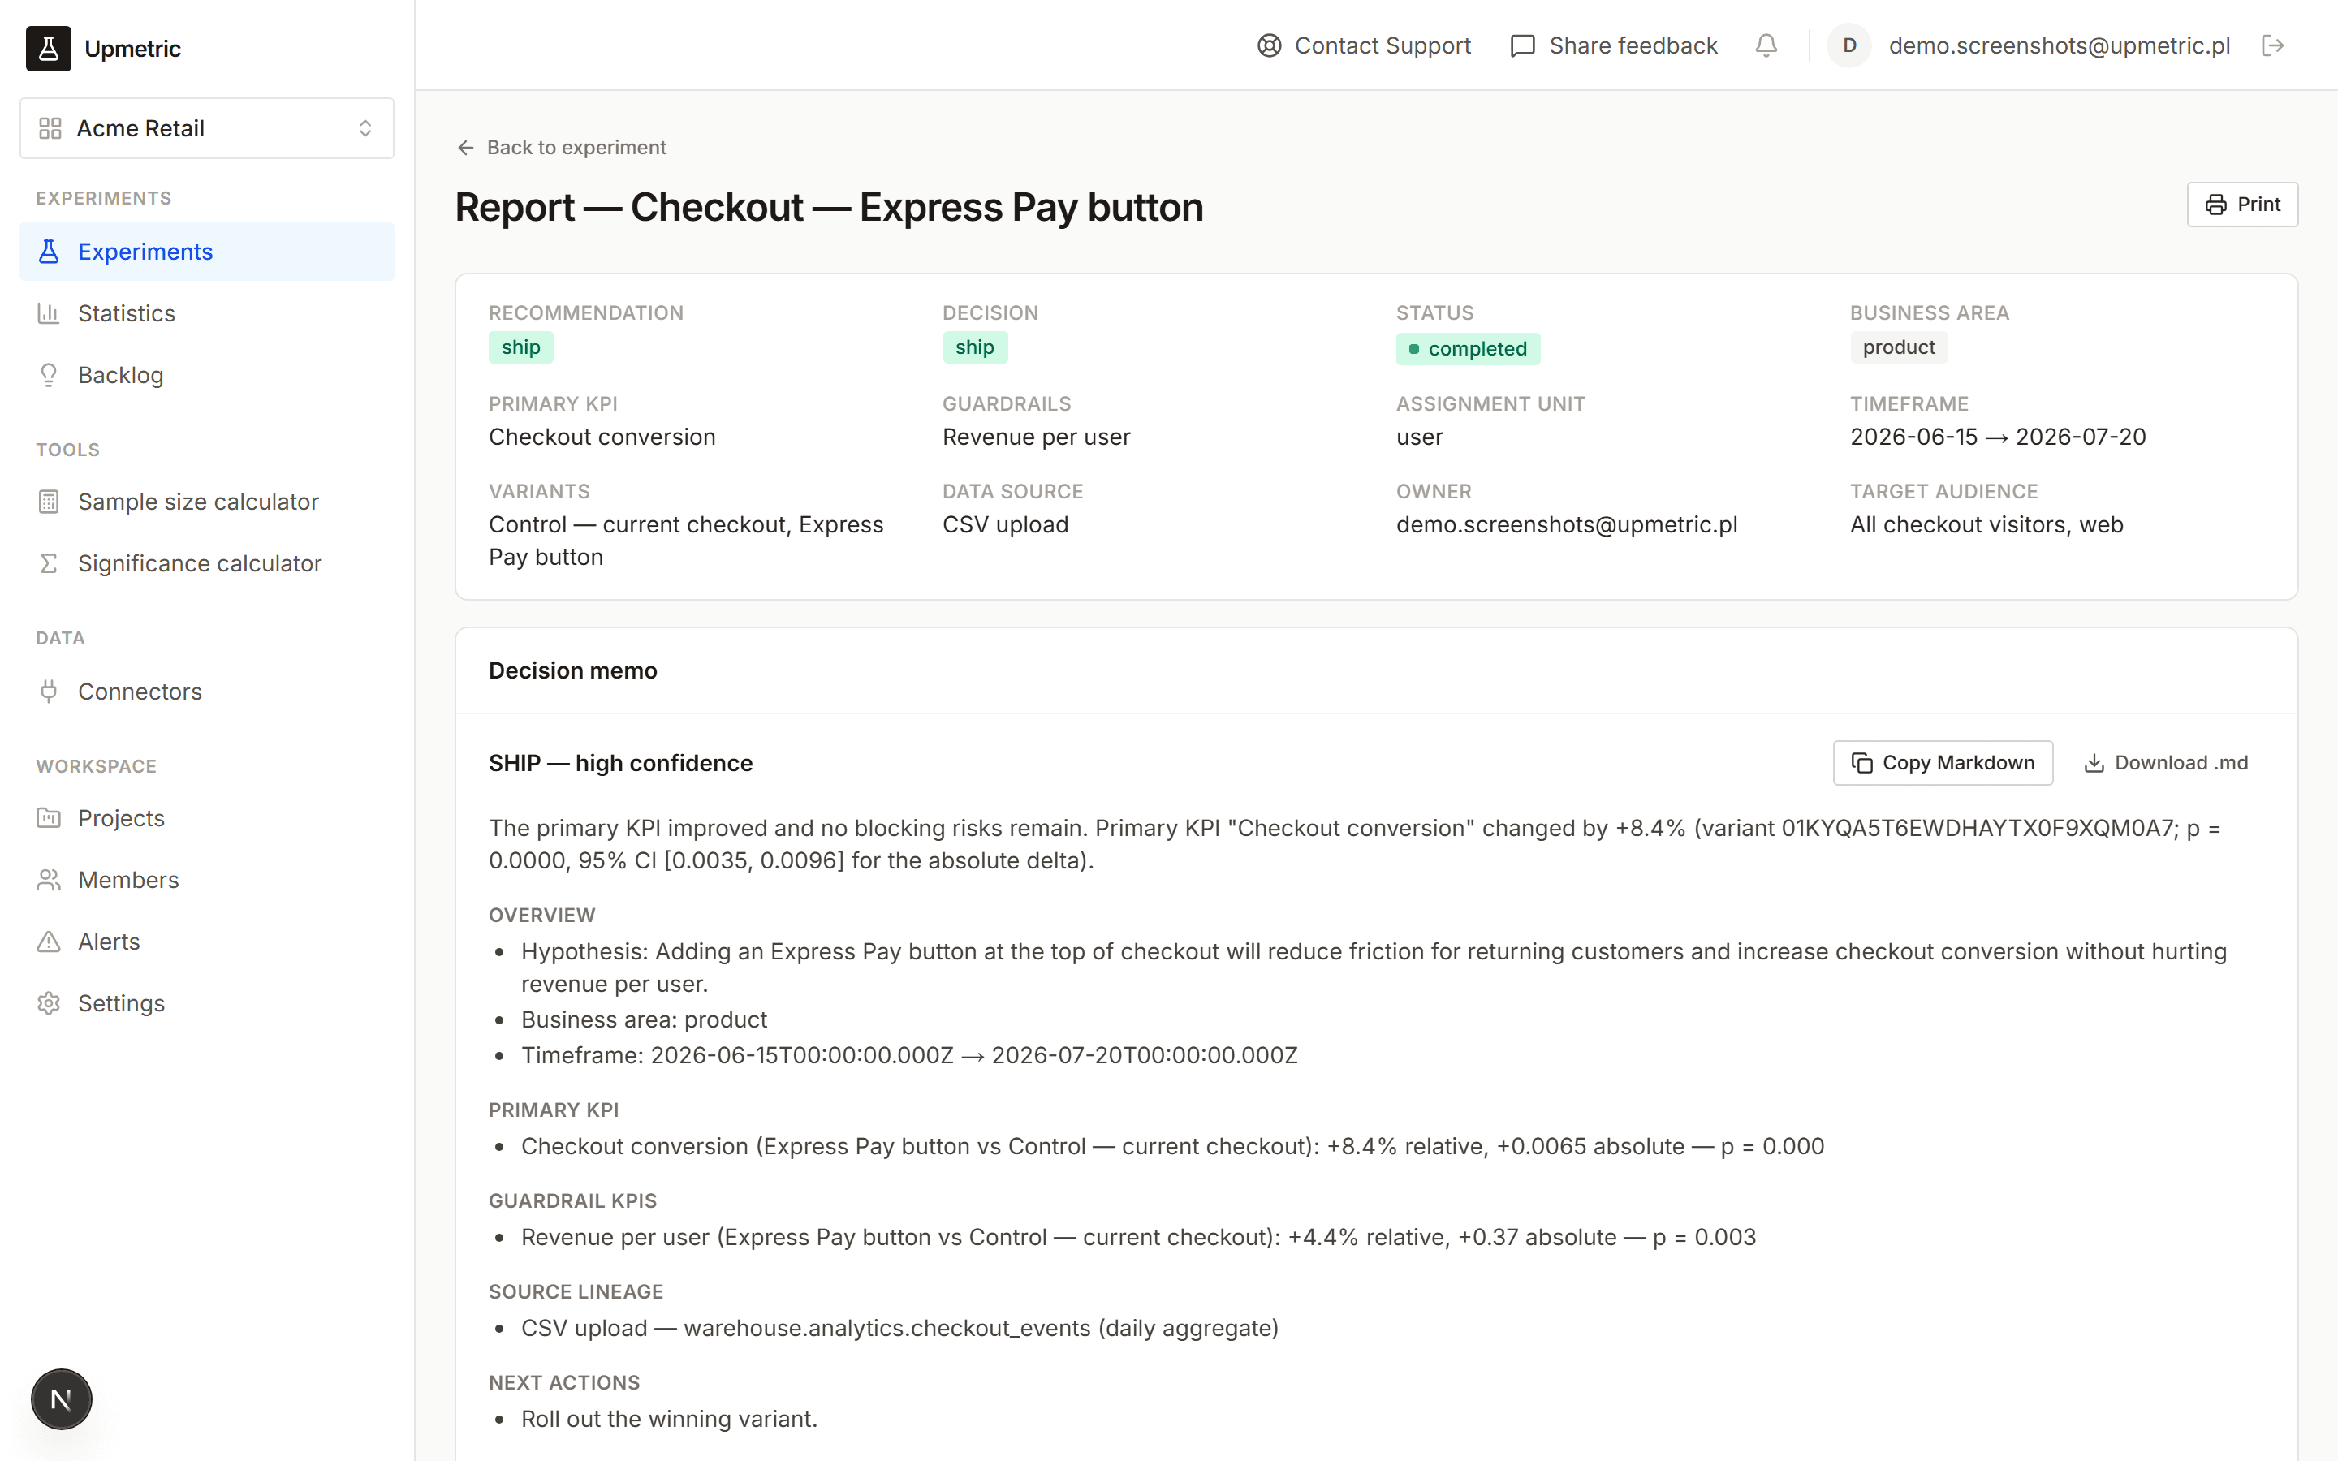Click the ship badge under Recommendation
The height and width of the screenshot is (1461, 2338).
[520, 348]
